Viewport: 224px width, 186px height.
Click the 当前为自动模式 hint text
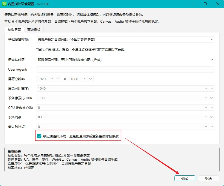[81, 50]
